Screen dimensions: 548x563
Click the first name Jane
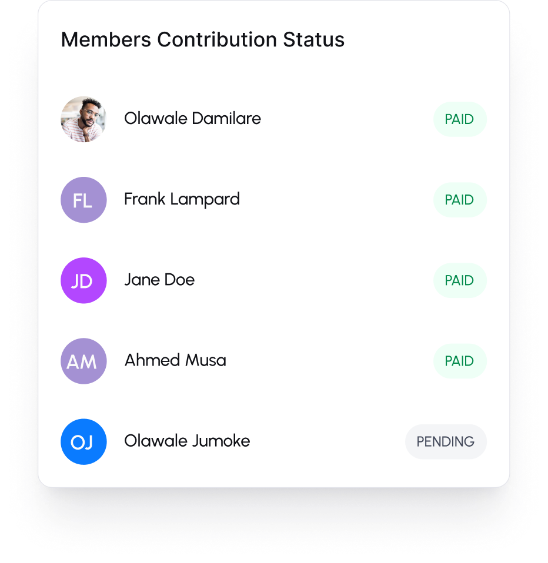[142, 280]
